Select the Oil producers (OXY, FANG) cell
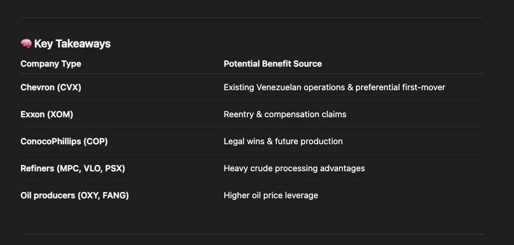514x245 pixels. tap(75, 195)
